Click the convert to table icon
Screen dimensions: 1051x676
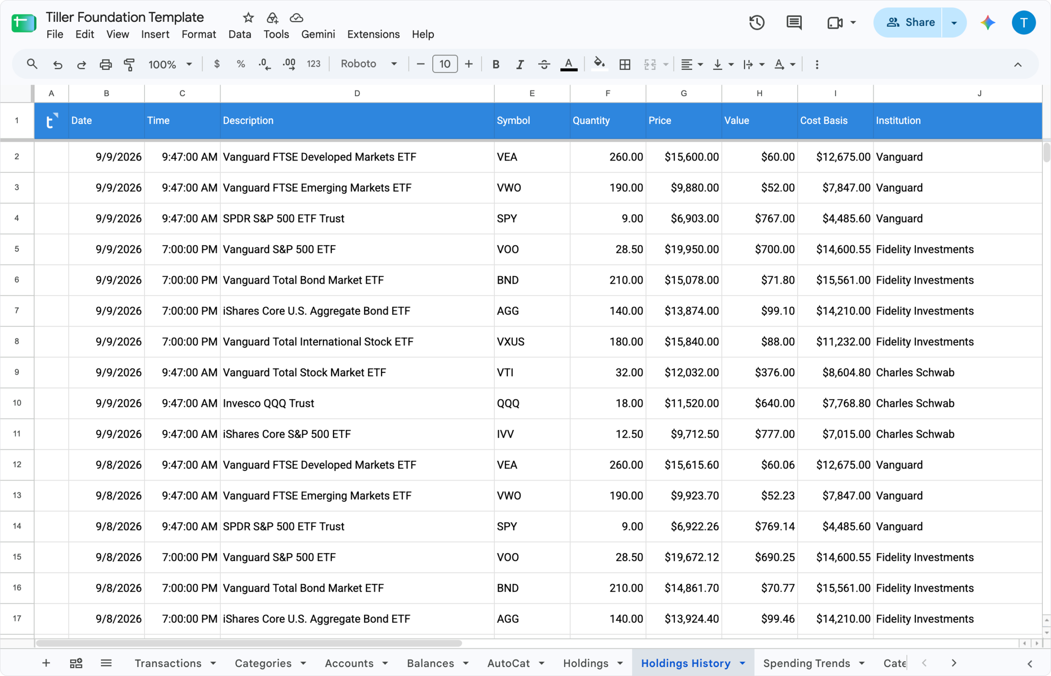[76, 663]
